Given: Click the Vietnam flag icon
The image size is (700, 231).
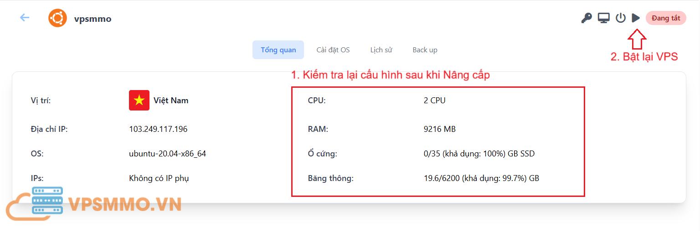Looking at the screenshot, I should (x=139, y=100).
